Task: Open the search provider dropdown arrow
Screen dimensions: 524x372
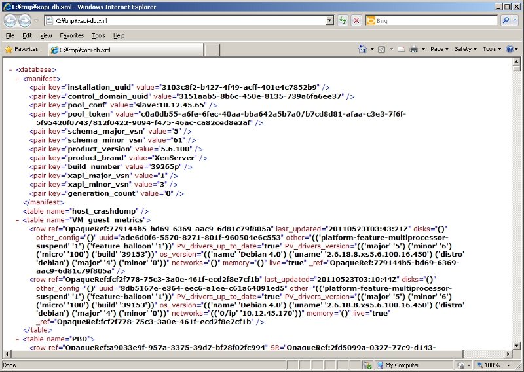Action: (515, 21)
